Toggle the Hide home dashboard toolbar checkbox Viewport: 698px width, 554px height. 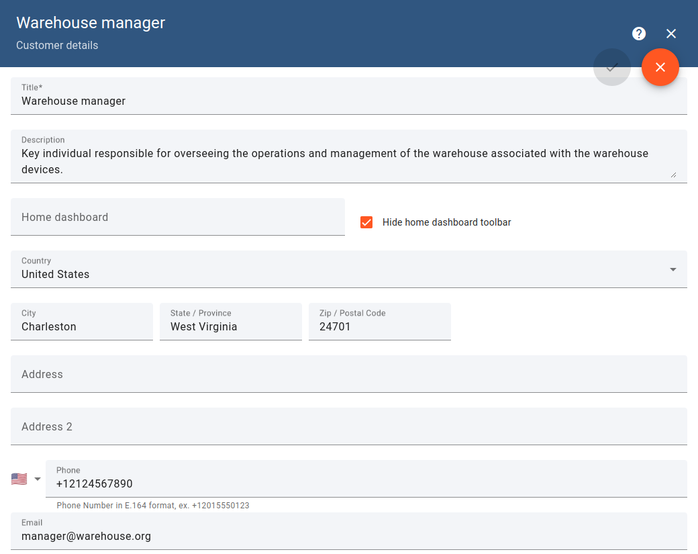click(x=366, y=222)
